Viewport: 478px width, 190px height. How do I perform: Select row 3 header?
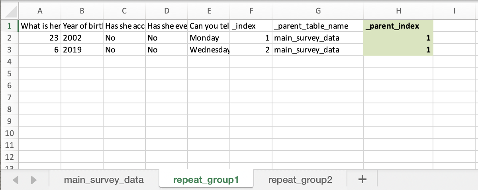(x=10, y=50)
